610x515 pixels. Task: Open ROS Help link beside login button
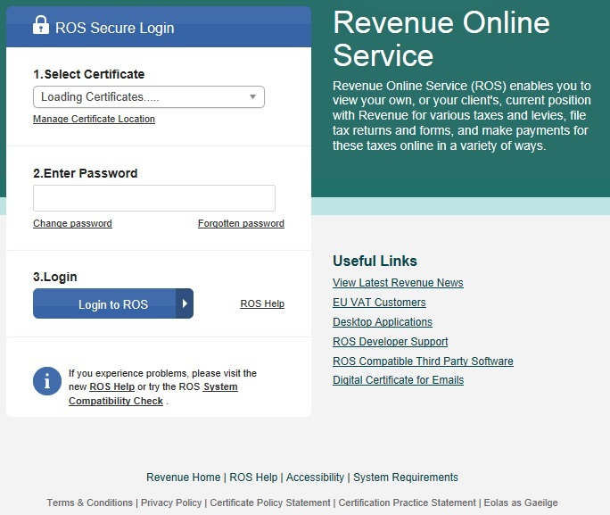[x=262, y=303]
